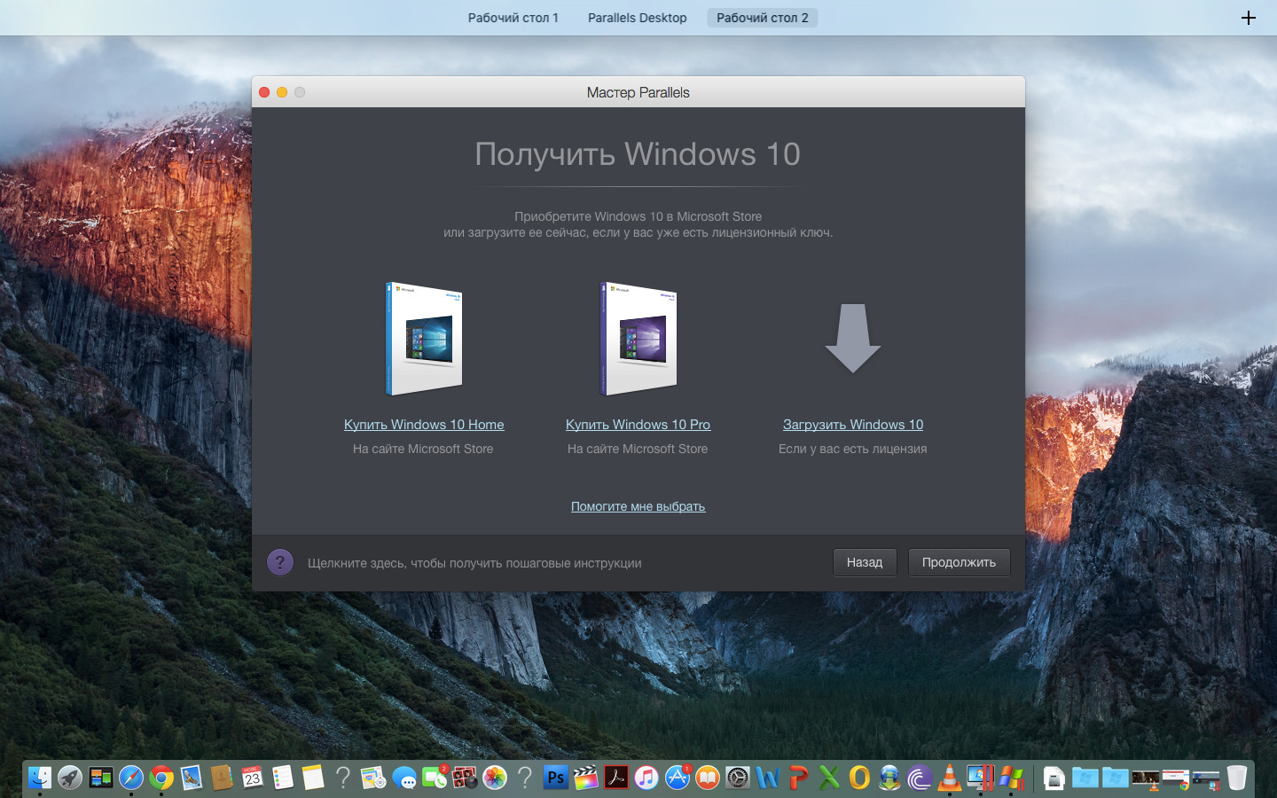The height and width of the screenshot is (798, 1277).
Task: Open VLC media player in Dock
Action: pos(949,778)
